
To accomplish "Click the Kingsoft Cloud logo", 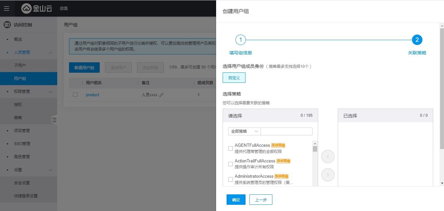I will pyautogui.click(x=37, y=8).
